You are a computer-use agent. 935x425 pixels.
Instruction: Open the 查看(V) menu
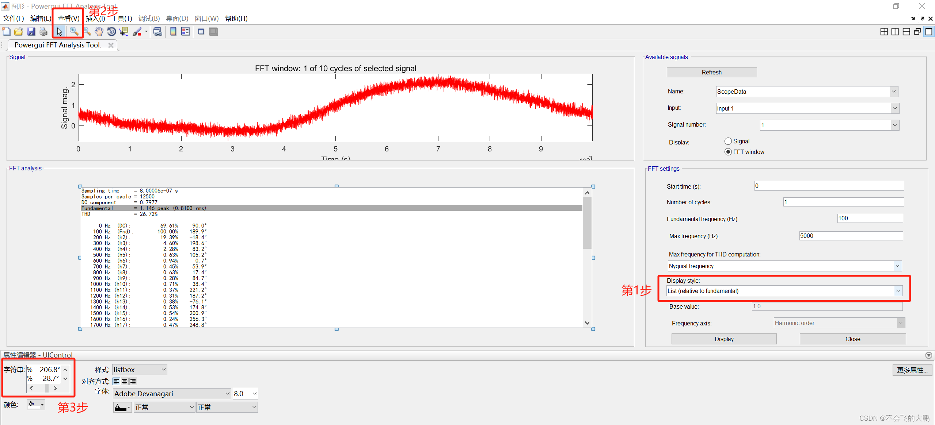[x=68, y=18]
